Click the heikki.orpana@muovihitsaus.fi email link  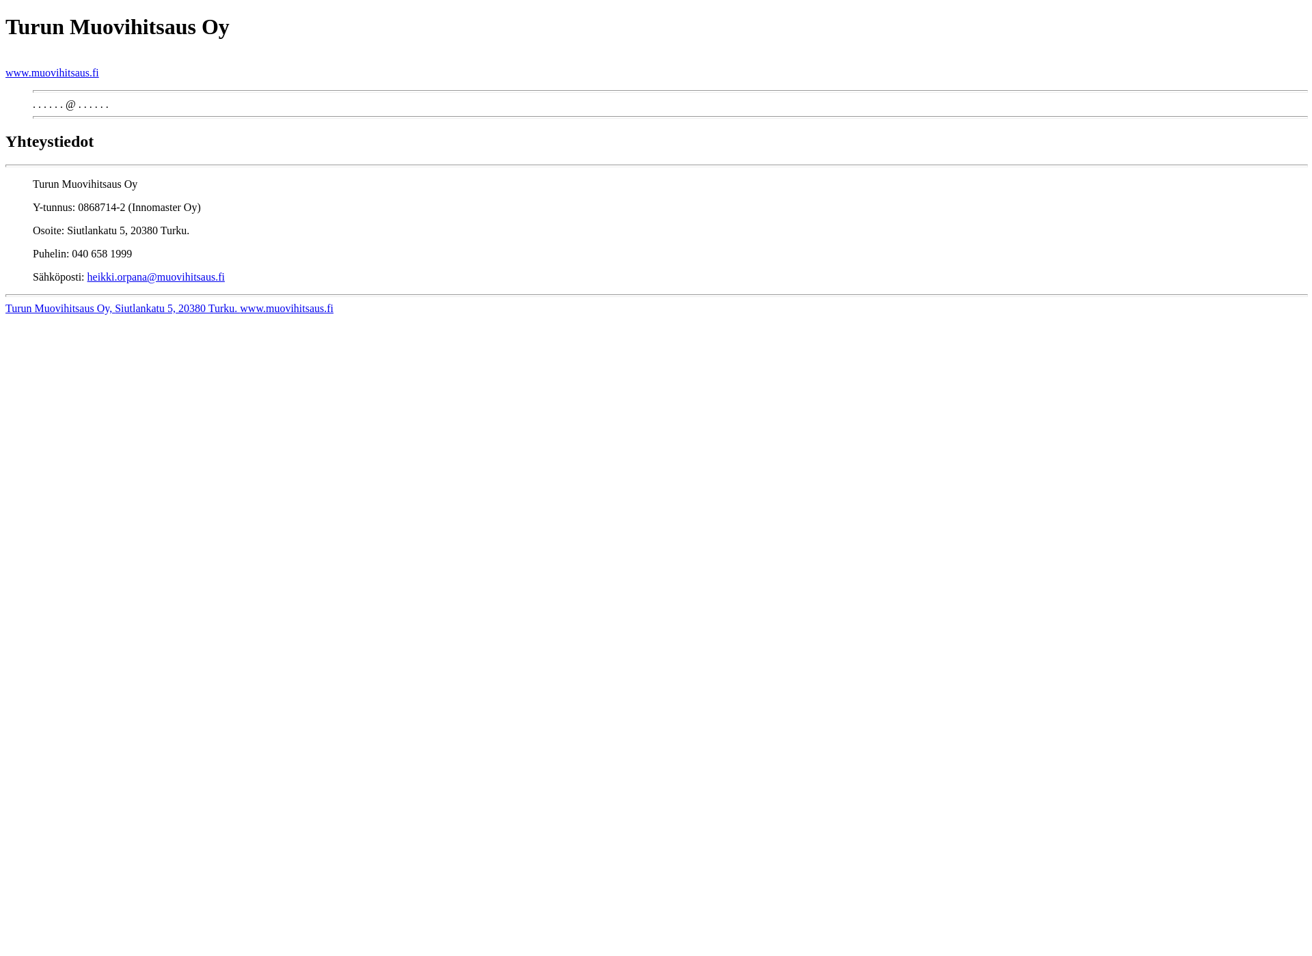tap(156, 277)
